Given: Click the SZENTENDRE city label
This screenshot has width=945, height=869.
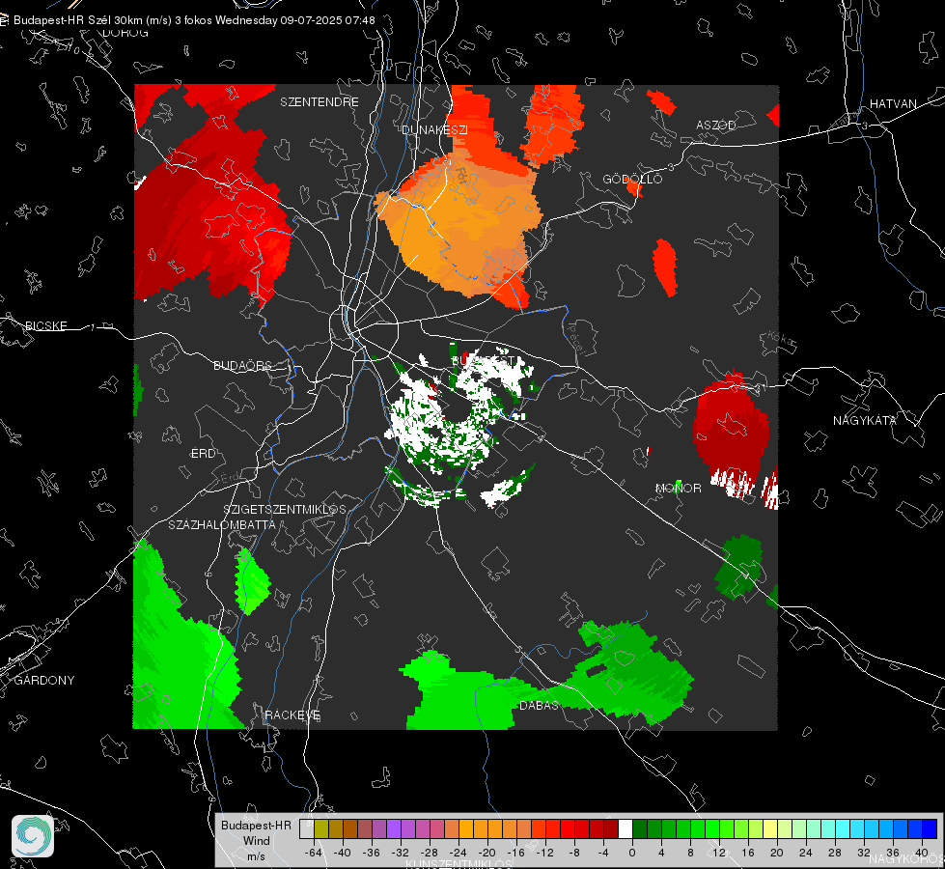Looking at the screenshot, I should 320,102.
